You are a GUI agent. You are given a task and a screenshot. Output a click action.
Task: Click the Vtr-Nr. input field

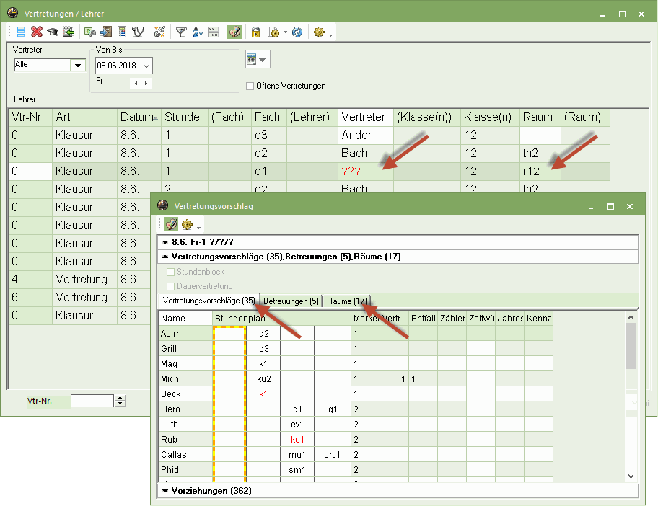[x=92, y=401]
